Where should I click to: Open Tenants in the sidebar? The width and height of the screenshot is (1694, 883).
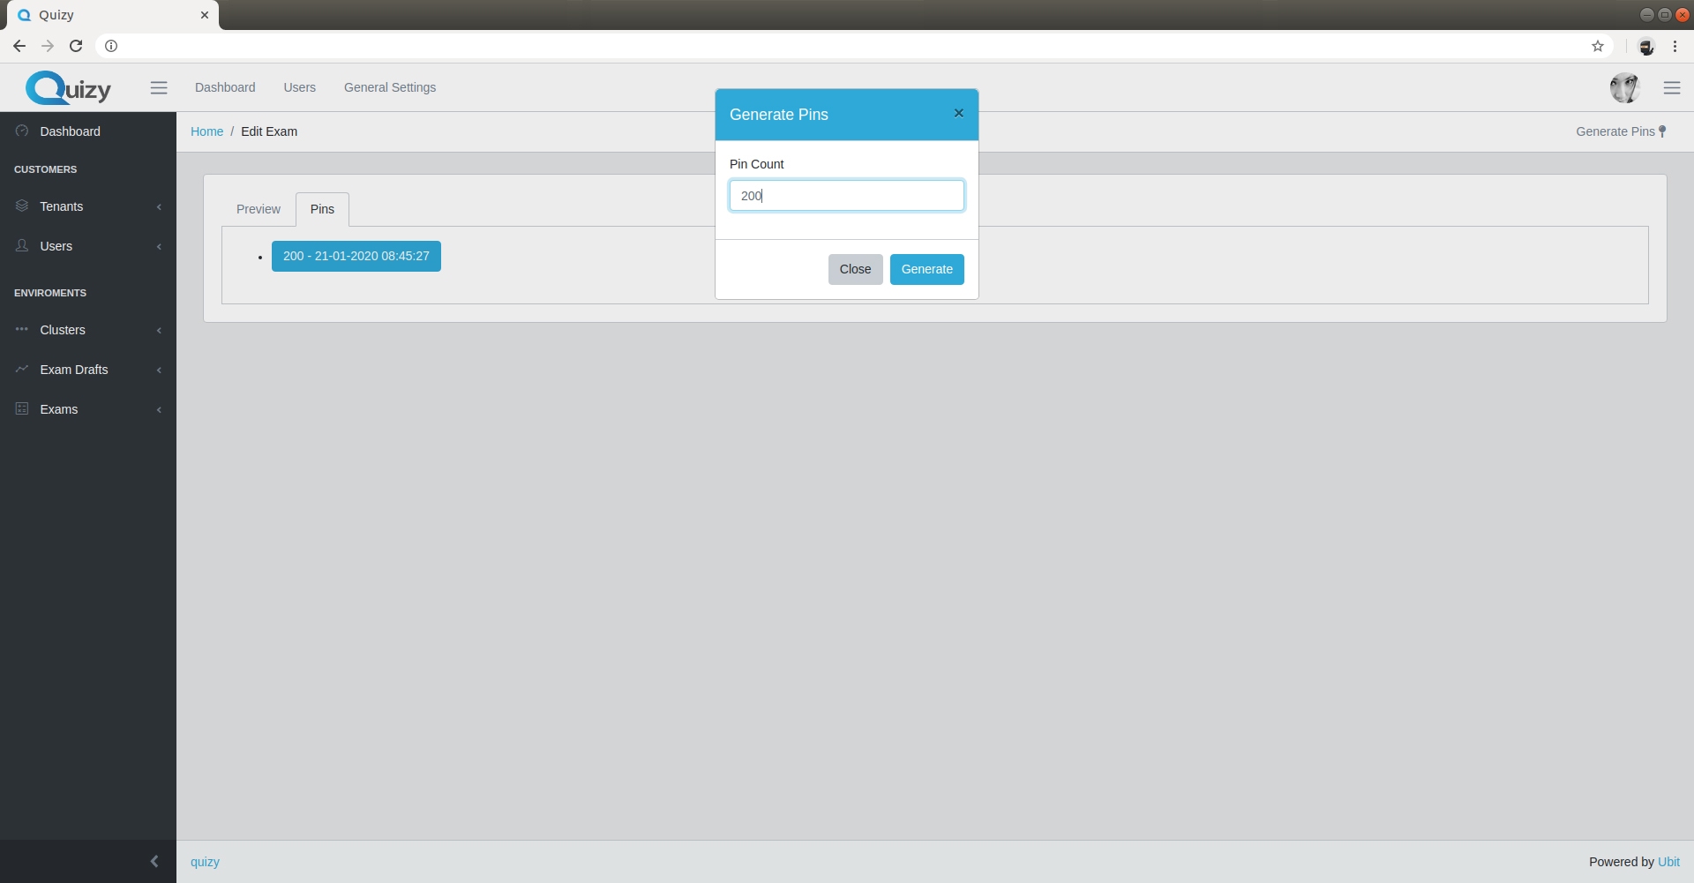[88, 206]
